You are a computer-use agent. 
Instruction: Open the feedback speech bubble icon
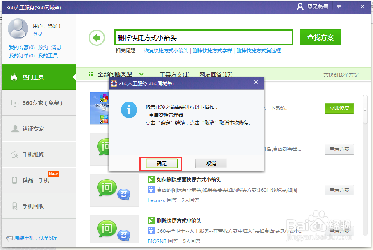[x=339, y=7]
